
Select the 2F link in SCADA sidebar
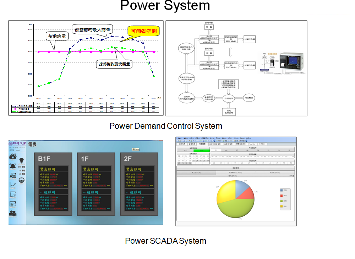(x=22, y=174)
